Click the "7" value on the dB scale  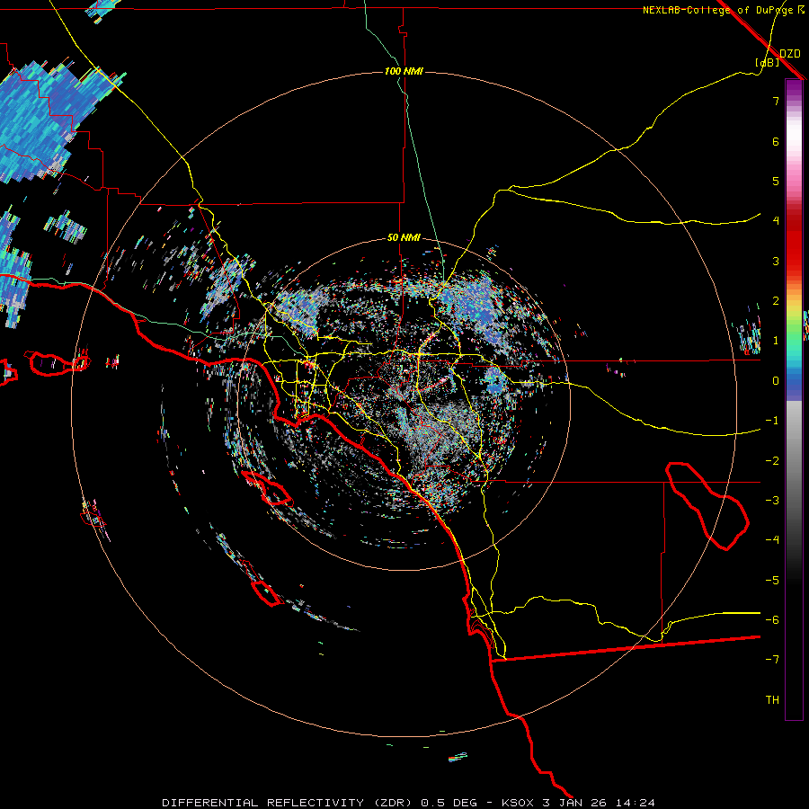776,101
